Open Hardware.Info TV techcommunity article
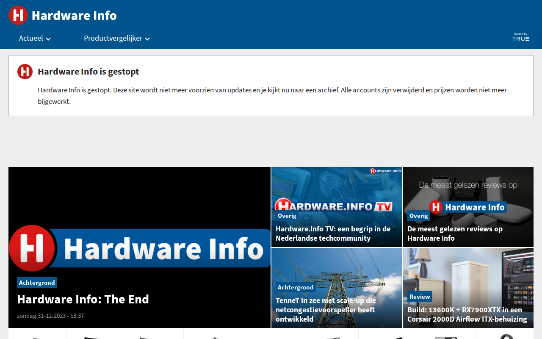The height and width of the screenshot is (339, 542). pyautogui.click(x=333, y=233)
